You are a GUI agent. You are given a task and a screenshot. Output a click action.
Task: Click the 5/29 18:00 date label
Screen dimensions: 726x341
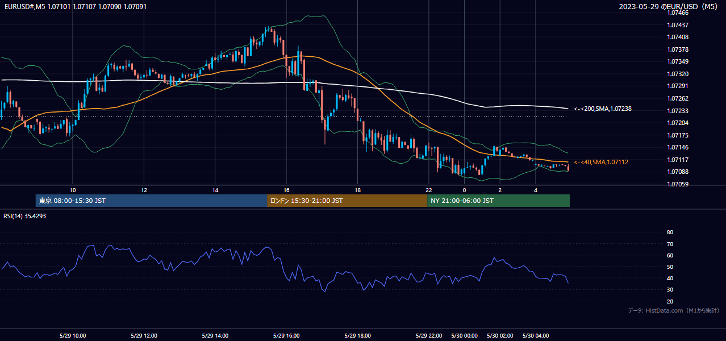(x=357, y=335)
